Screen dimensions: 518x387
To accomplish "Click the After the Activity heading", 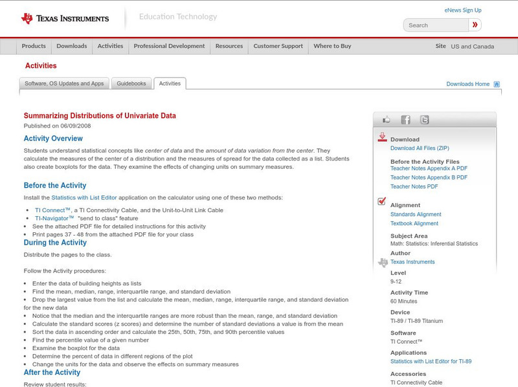I will point(52,373).
